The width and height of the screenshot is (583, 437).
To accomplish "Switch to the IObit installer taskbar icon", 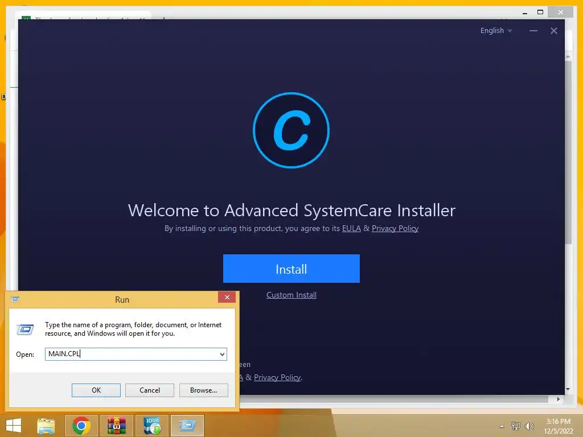I will 151,426.
